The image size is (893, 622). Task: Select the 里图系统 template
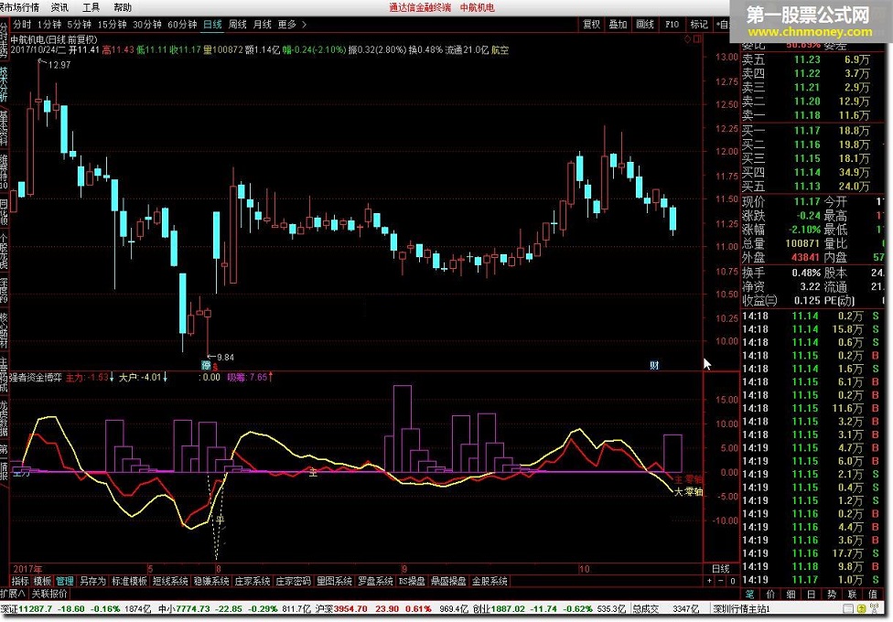click(x=334, y=582)
